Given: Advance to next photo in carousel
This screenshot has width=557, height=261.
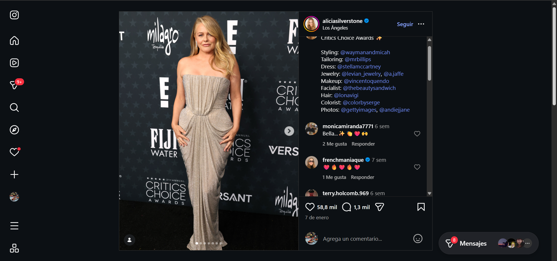Looking at the screenshot, I should tap(289, 131).
